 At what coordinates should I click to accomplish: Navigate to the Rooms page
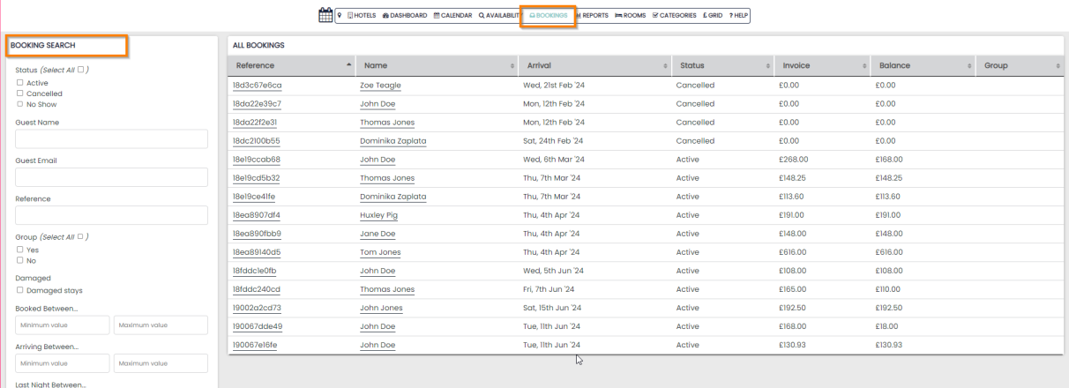coord(631,16)
